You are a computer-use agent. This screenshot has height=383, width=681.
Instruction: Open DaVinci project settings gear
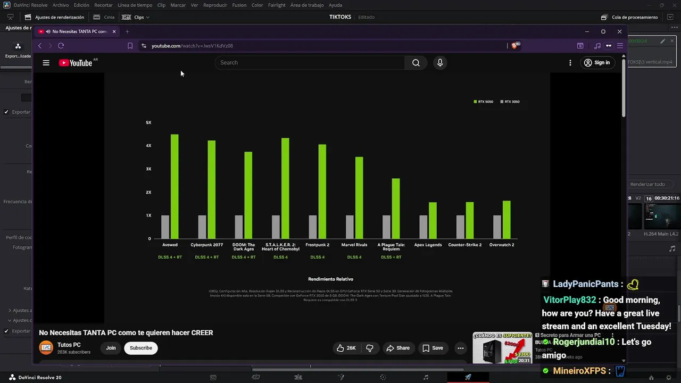click(668, 377)
